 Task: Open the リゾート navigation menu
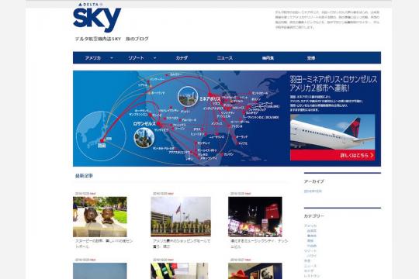point(136,58)
